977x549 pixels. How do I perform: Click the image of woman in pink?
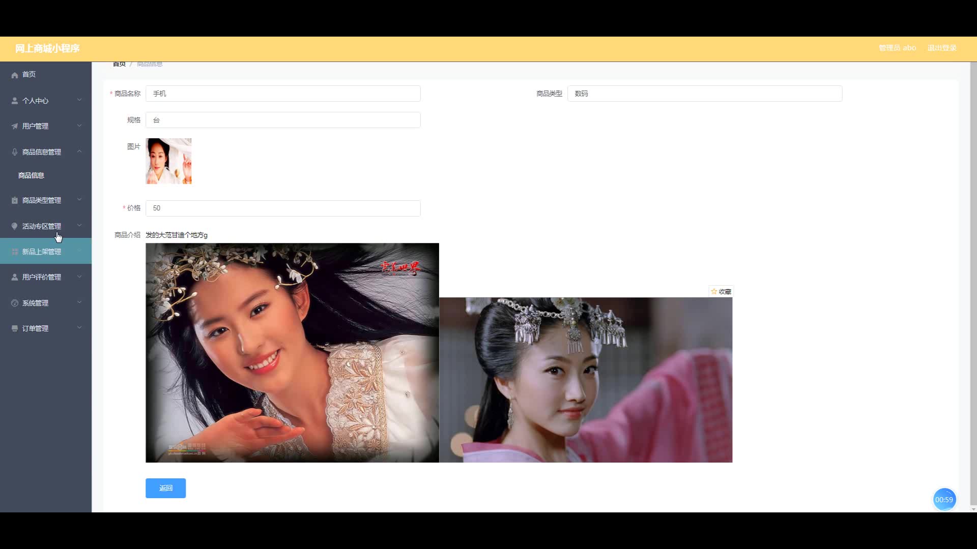pyautogui.click(x=586, y=380)
